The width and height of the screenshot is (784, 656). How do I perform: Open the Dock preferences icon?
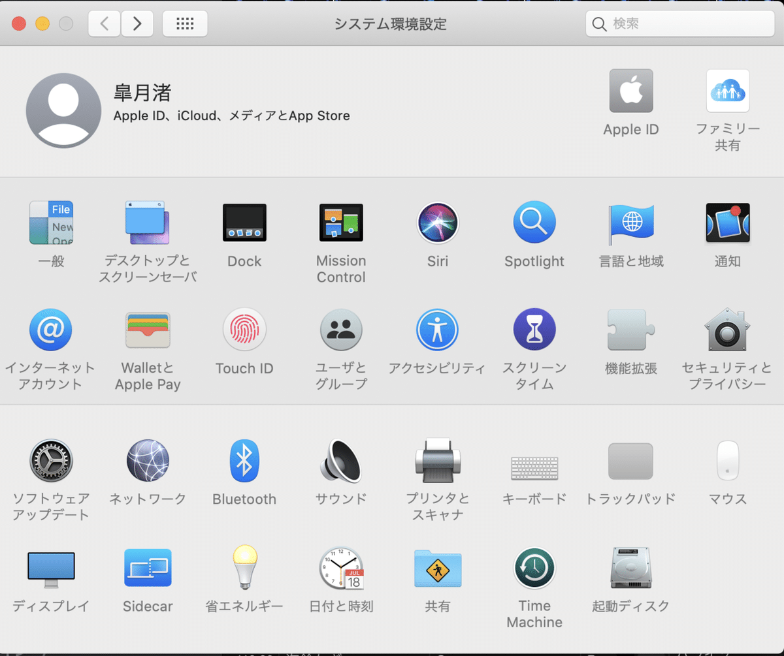(x=244, y=223)
